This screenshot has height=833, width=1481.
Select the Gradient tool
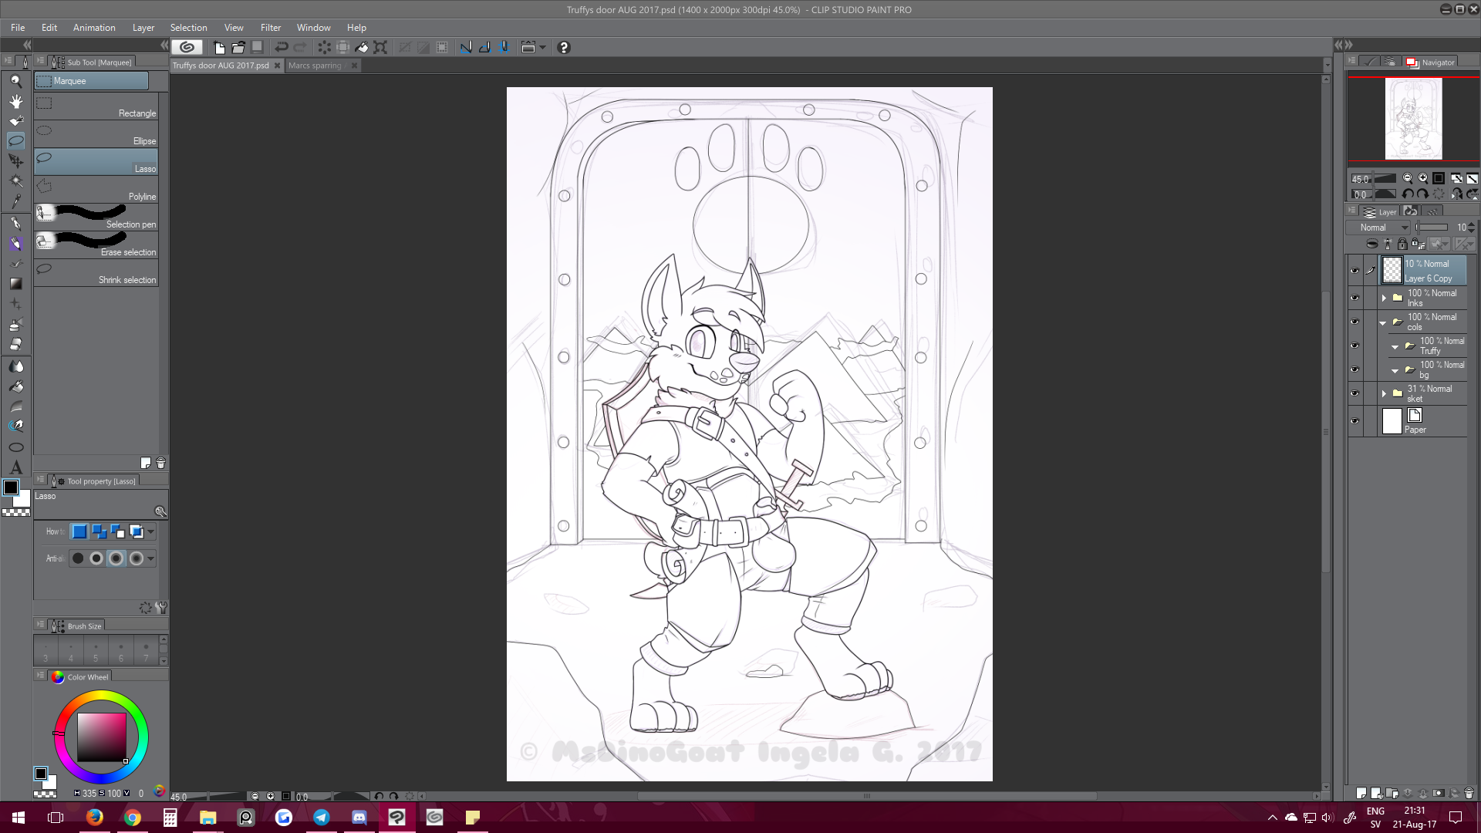click(15, 284)
